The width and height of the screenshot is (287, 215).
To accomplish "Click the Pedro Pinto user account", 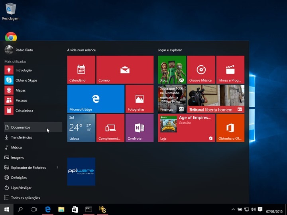I will pos(19,50).
